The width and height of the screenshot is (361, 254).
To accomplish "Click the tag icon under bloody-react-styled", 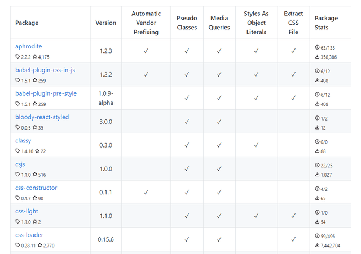I will (x=17, y=127).
